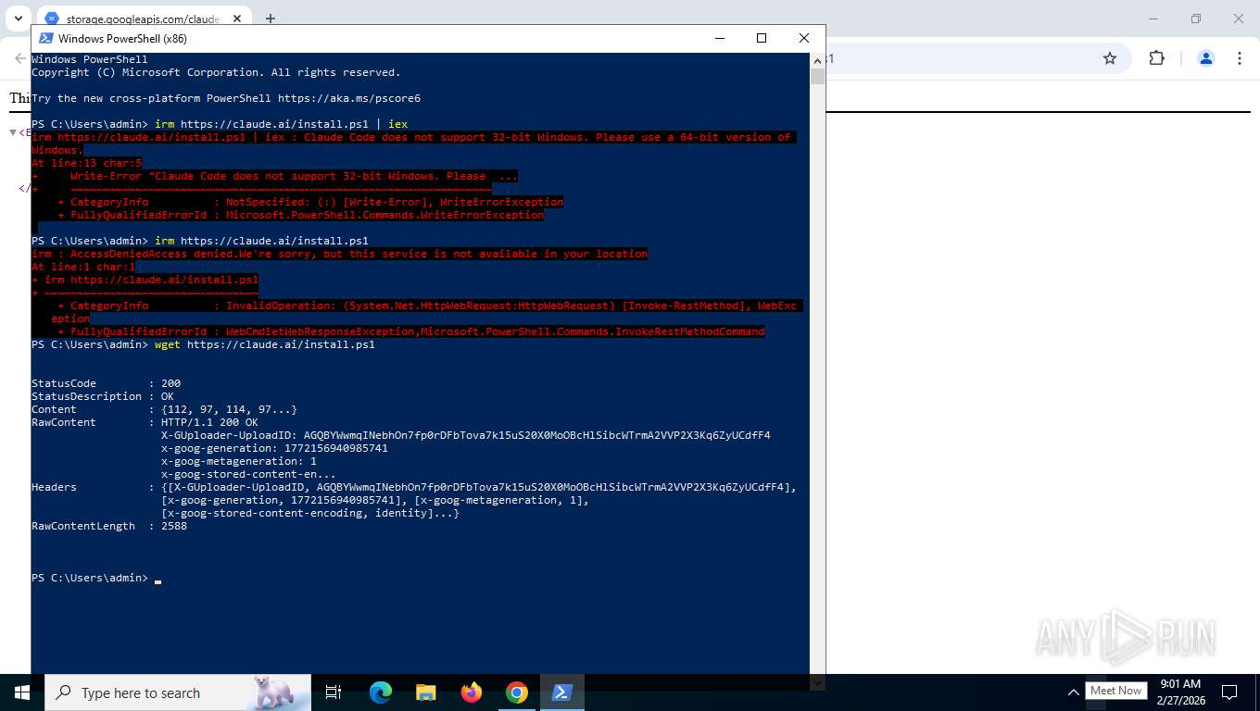The width and height of the screenshot is (1260, 711).
Task: Maximize the PowerShell window
Action: pos(762,38)
